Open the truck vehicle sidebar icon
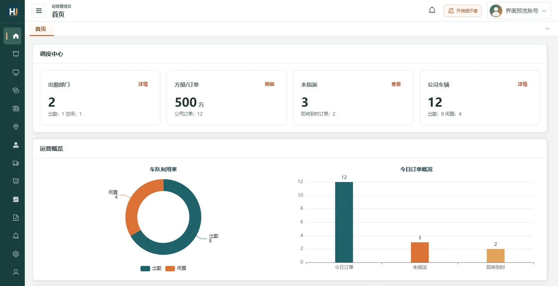Viewport: 558px width, 286px height. click(x=16, y=163)
